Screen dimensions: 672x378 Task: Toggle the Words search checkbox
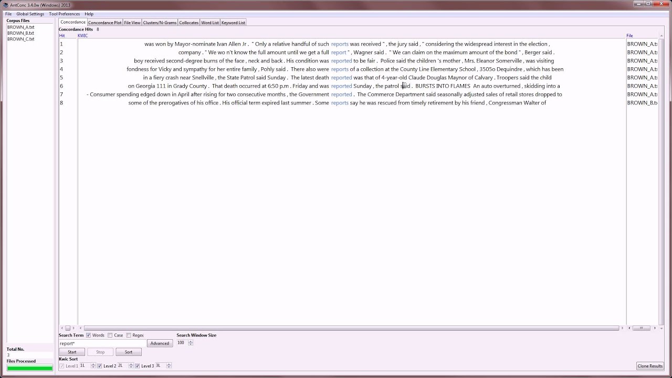[88, 335]
